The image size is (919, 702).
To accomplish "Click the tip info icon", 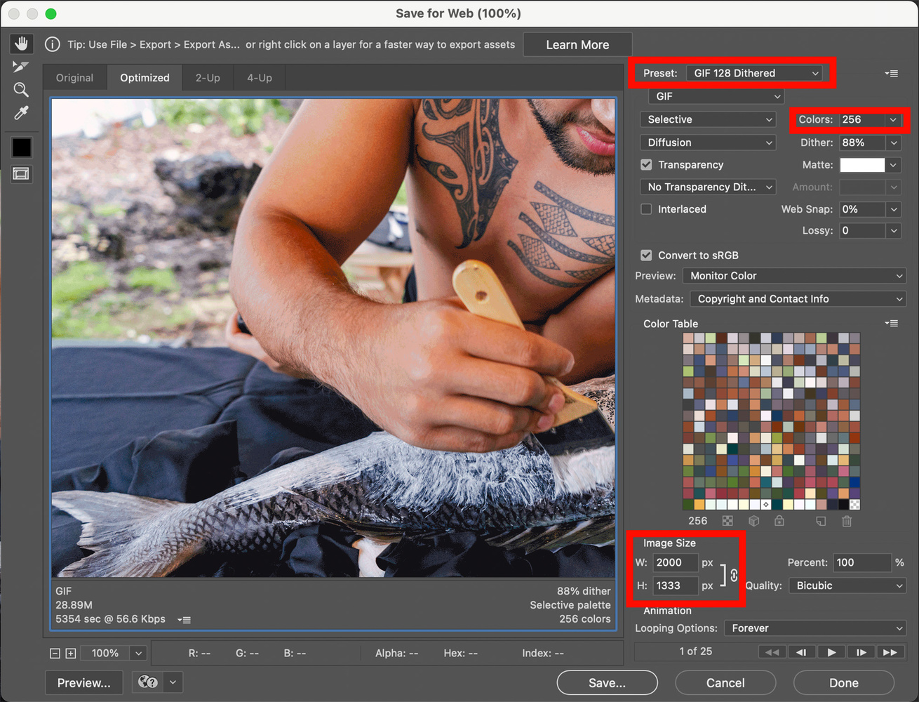I will coord(52,44).
